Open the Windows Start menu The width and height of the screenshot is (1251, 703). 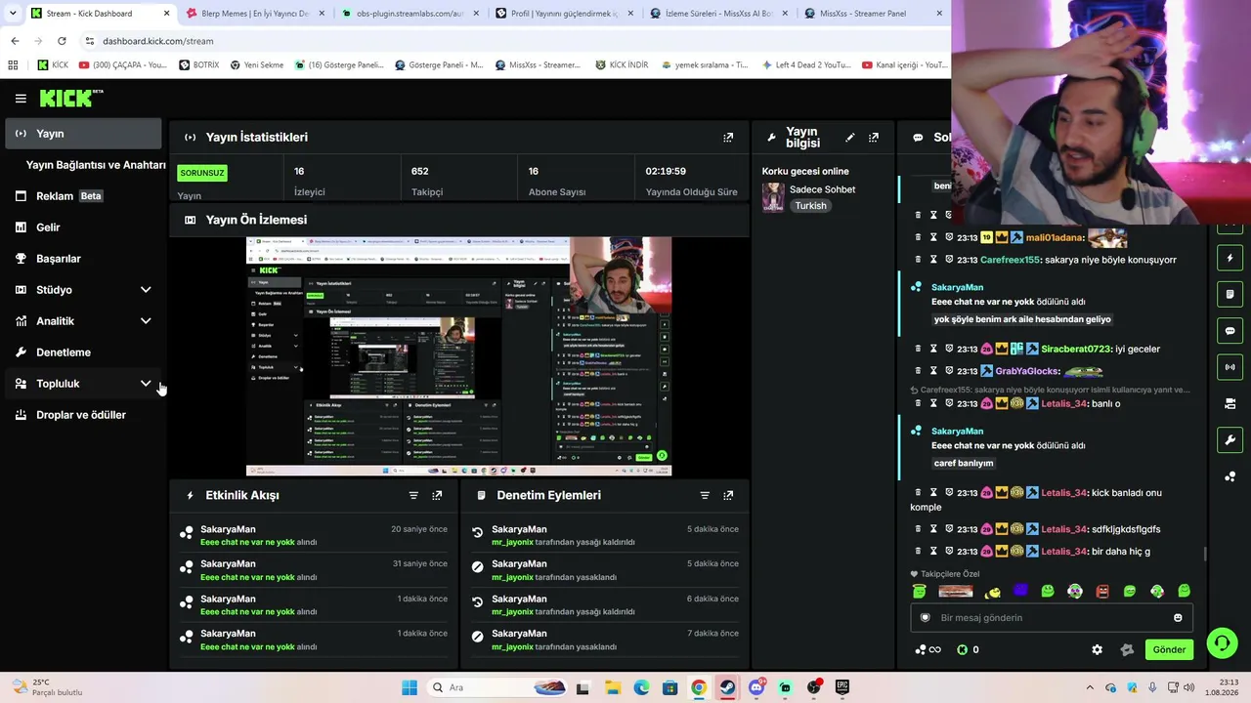coord(410,687)
